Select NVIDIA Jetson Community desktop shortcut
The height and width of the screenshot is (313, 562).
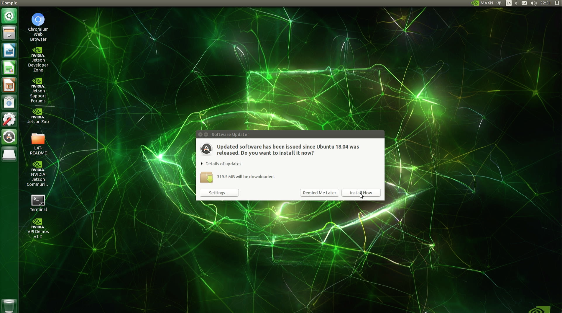tap(38, 174)
